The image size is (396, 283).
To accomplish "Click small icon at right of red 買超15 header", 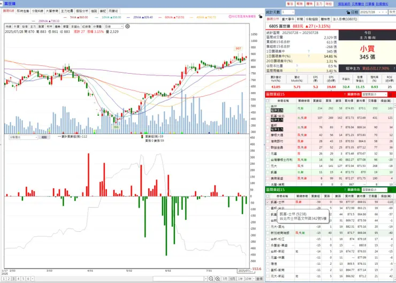I will click(390, 94).
